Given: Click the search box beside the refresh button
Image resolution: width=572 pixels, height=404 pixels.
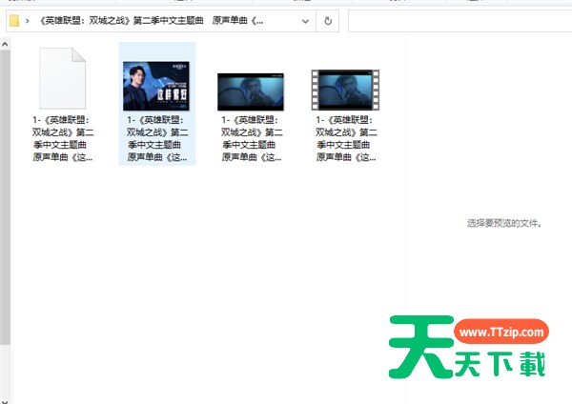Looking at the screenshot, I should pos(458,20).
